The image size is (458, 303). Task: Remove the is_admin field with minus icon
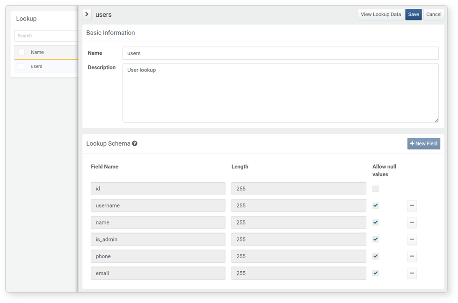point(412,240)
